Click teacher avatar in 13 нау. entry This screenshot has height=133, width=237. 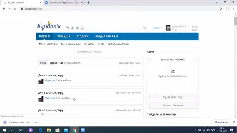[41, 81]
